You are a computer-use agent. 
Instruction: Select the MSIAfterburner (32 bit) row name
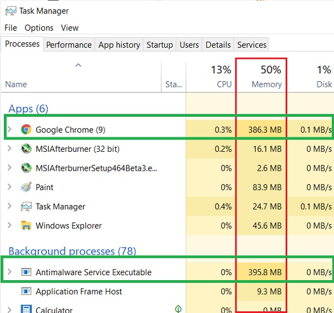77,149
